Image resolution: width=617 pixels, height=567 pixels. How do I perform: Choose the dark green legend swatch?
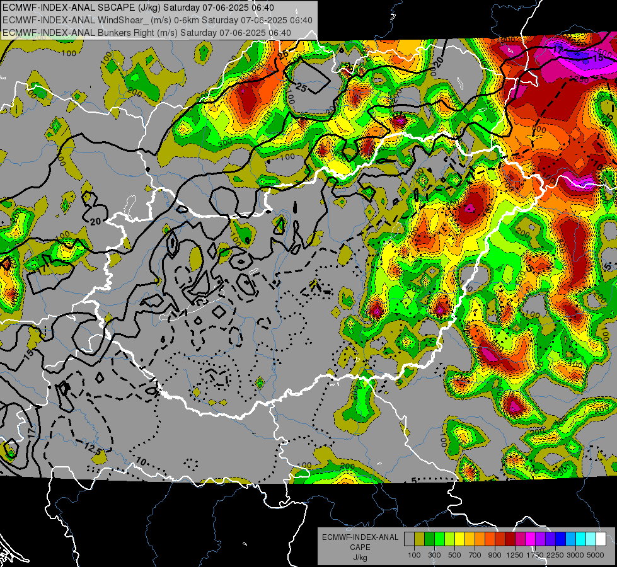(430, 539)
